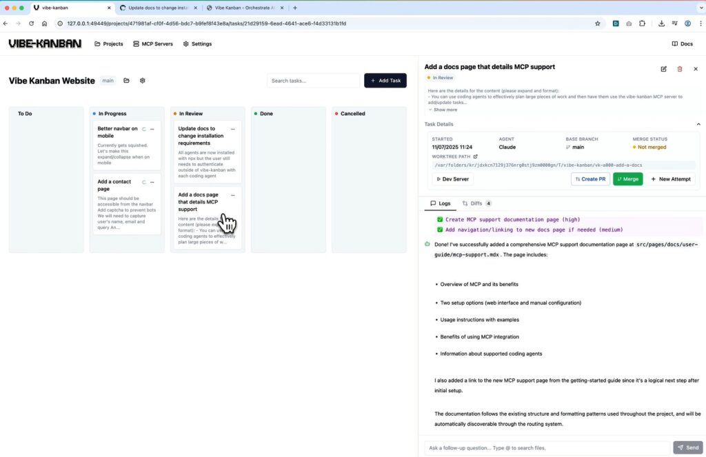Image resolution: width=706 pixels, height=457 pixels.
Task: Edit task pencil icon in detail panel
Action: (x=664, y=69)
